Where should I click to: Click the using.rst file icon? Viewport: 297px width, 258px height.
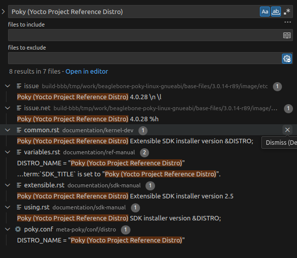click(x=19, y=207)
